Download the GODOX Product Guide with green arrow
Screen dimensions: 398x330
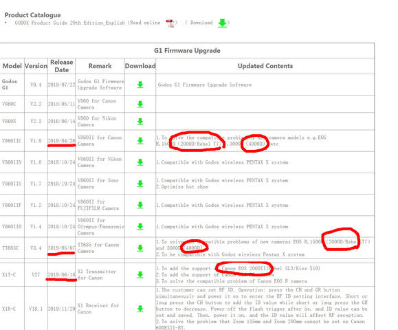(222, 23)
